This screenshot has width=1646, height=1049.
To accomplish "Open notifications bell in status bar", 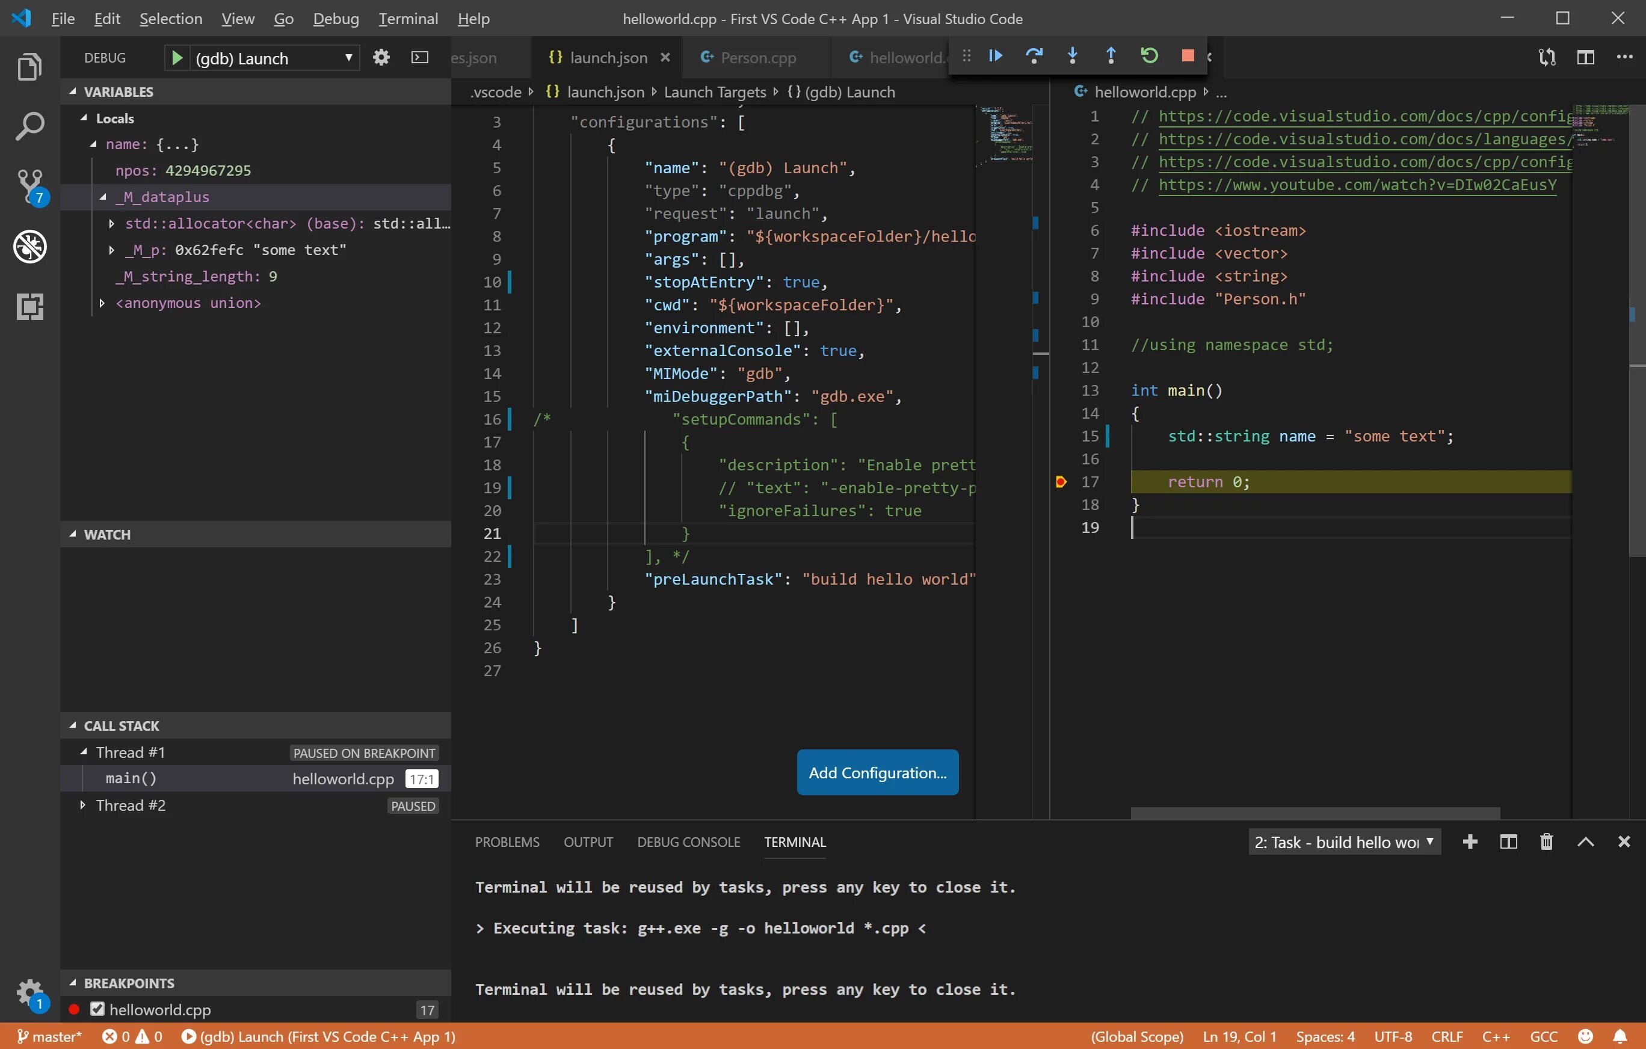I will point(1621,1037).
